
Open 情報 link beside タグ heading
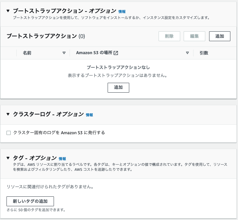click(x=62, y=159)
